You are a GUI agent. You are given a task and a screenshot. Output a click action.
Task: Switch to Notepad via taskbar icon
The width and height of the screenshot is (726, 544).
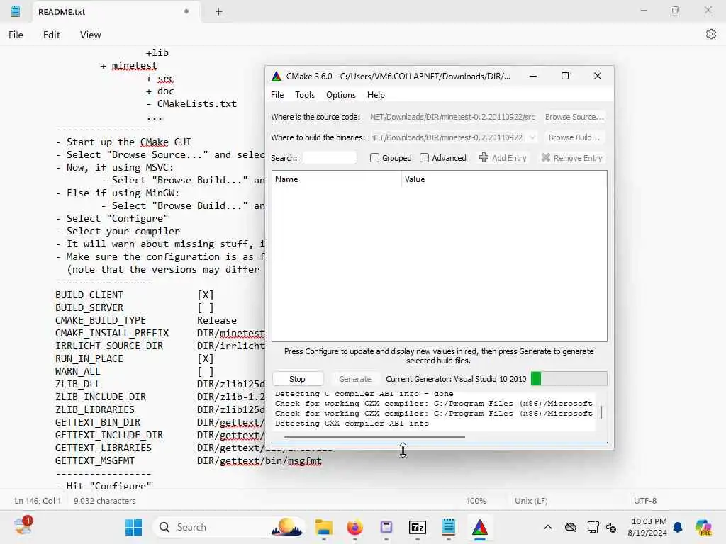tap(448, 527)
